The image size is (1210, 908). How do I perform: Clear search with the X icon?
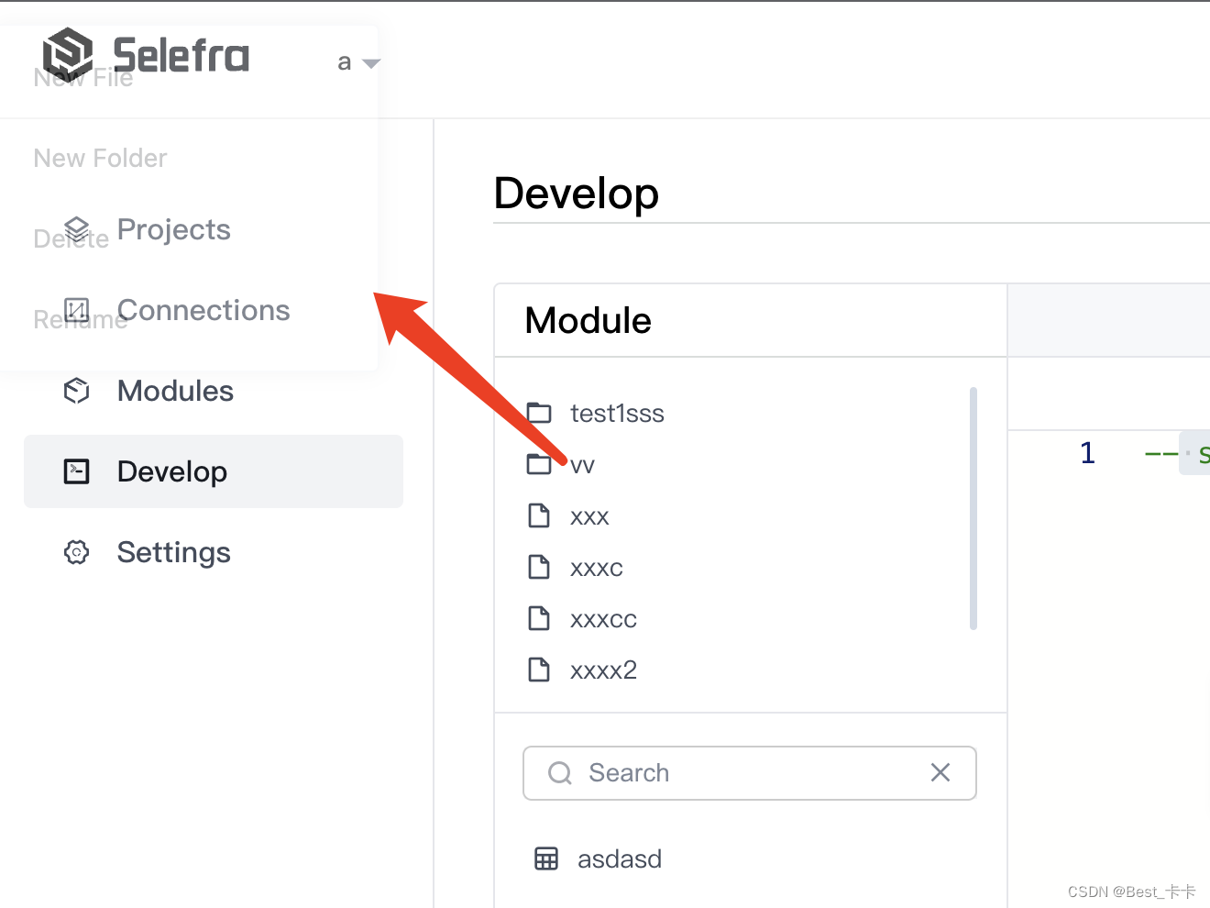[x=940, y=772]
